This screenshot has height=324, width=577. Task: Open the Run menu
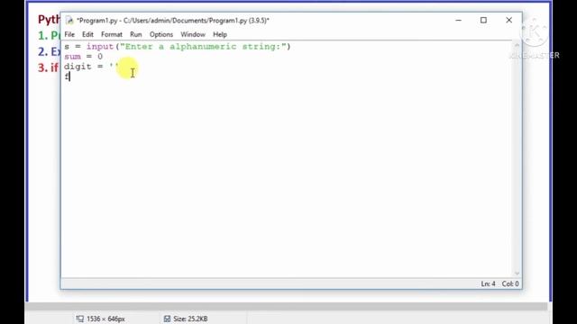136,34
